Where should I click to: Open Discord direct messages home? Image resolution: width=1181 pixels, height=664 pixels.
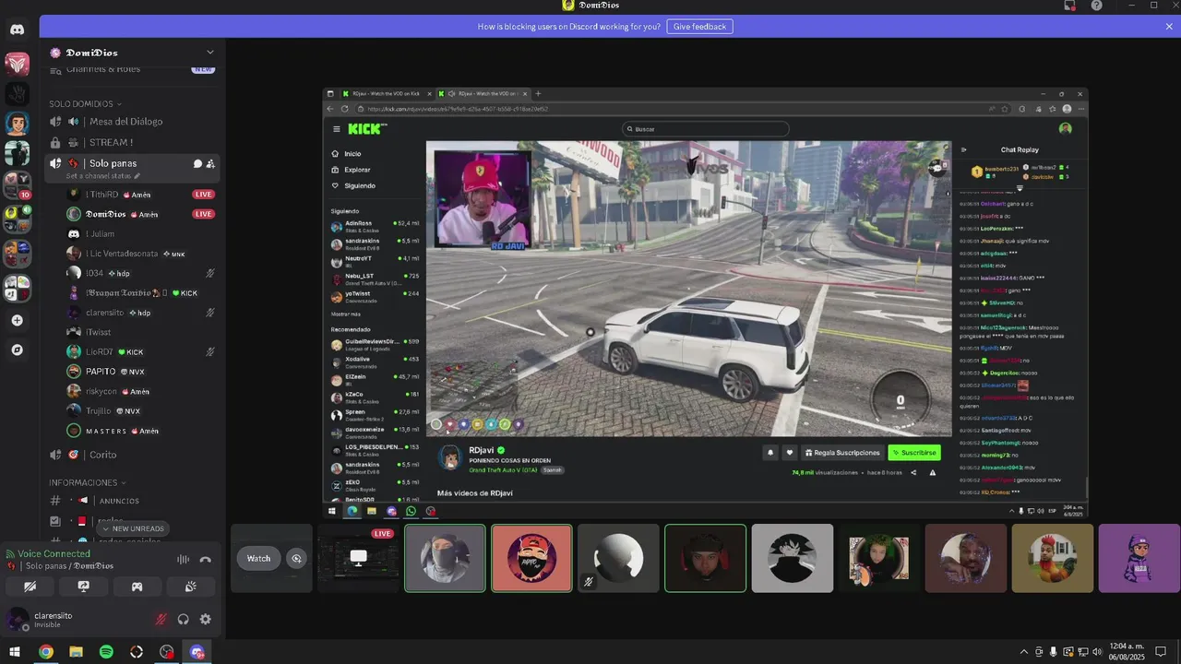pos(18,30)
